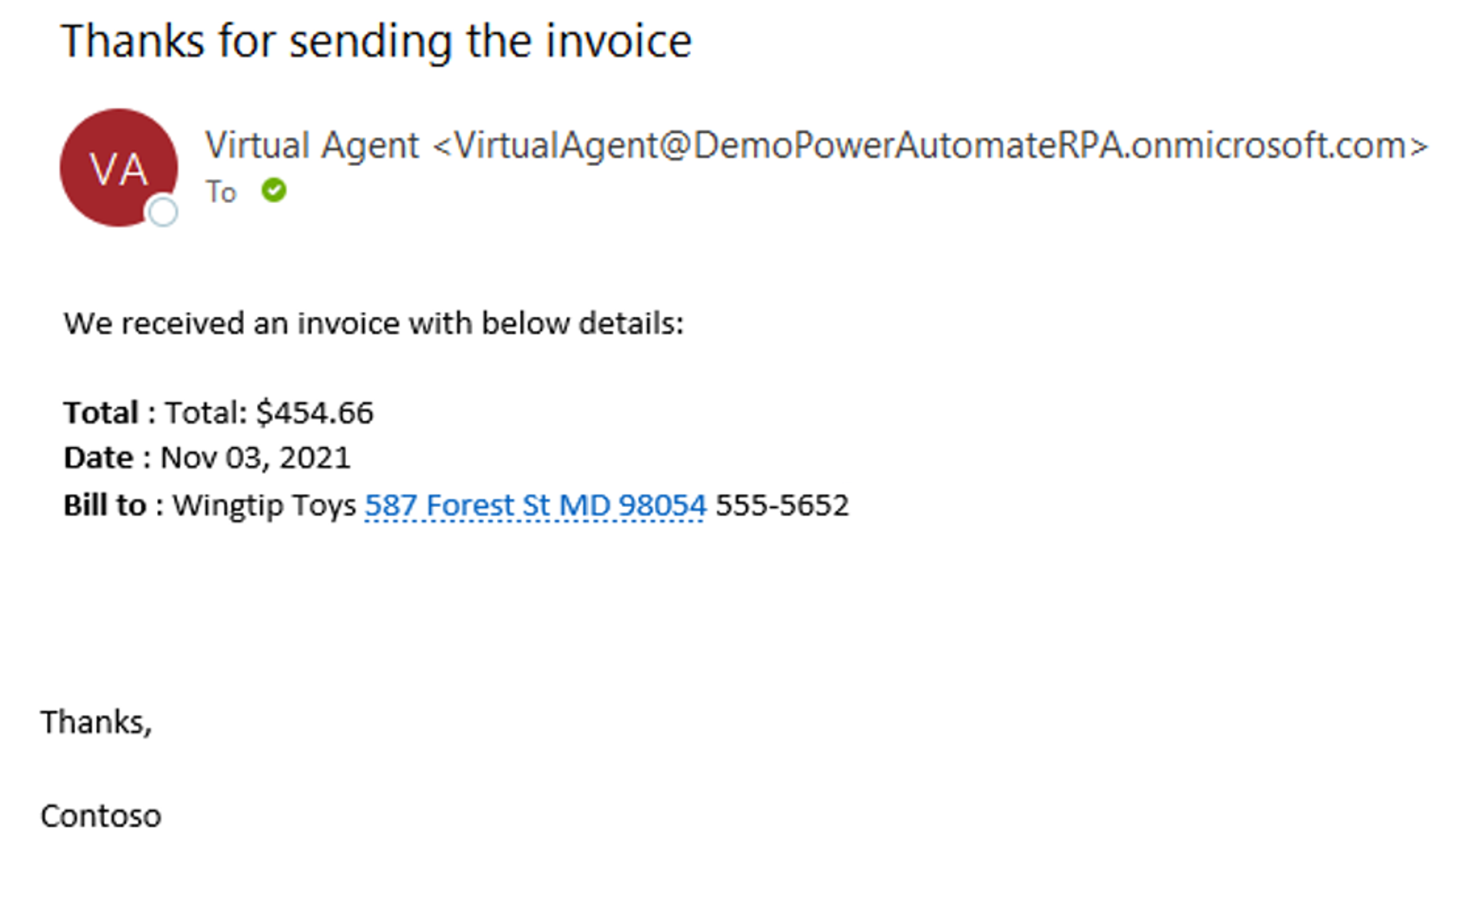Select the bold Total label
This screenshot has width=1467, height=911.
[101, 412]
